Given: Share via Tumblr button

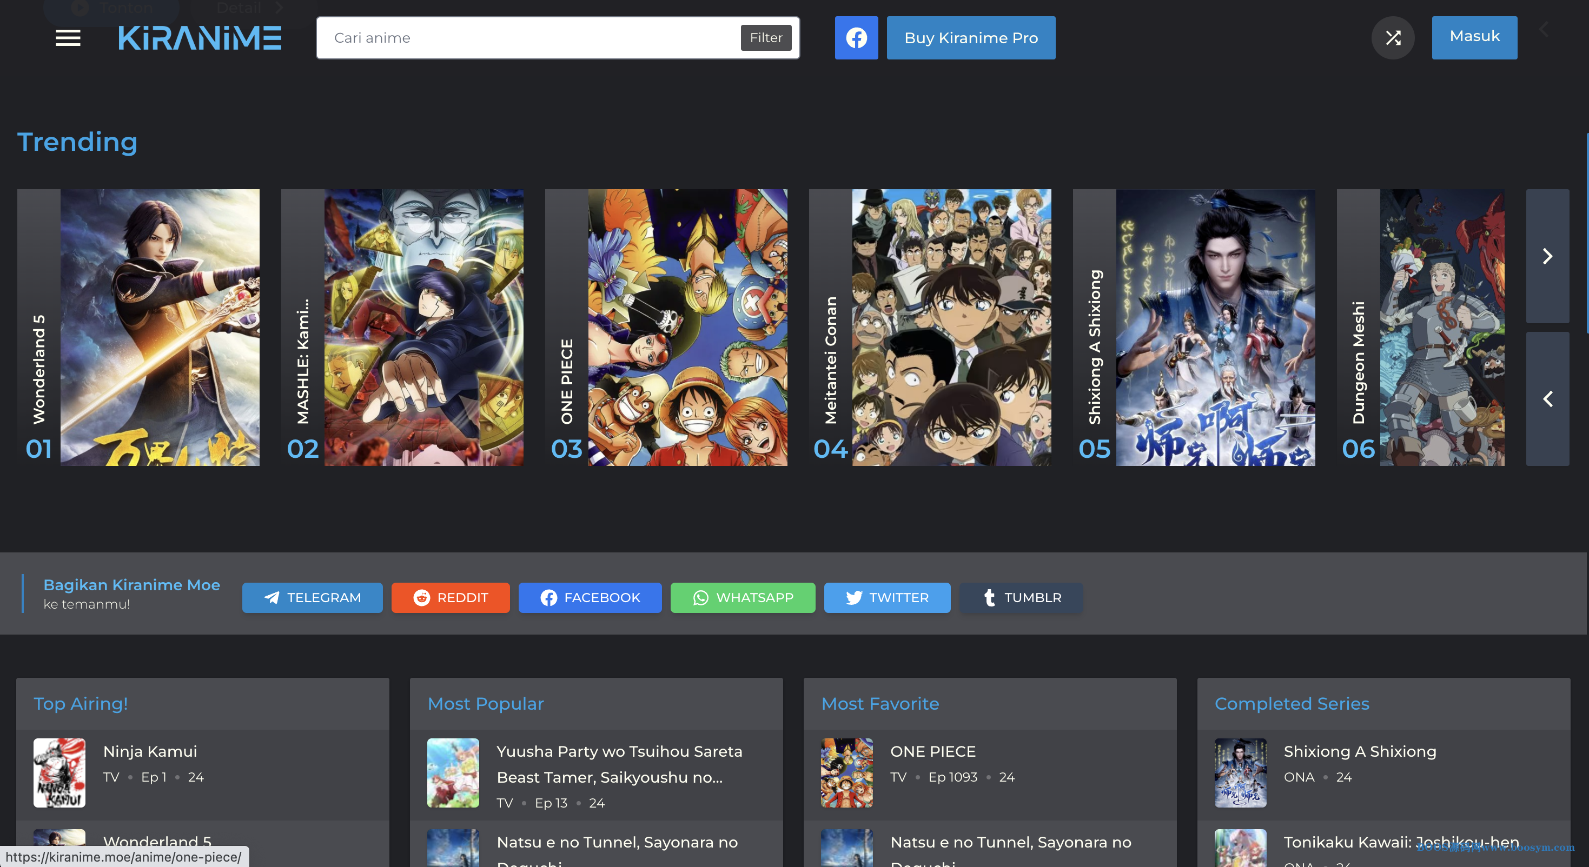Looking at the screenshot, I should point(1021,597).
